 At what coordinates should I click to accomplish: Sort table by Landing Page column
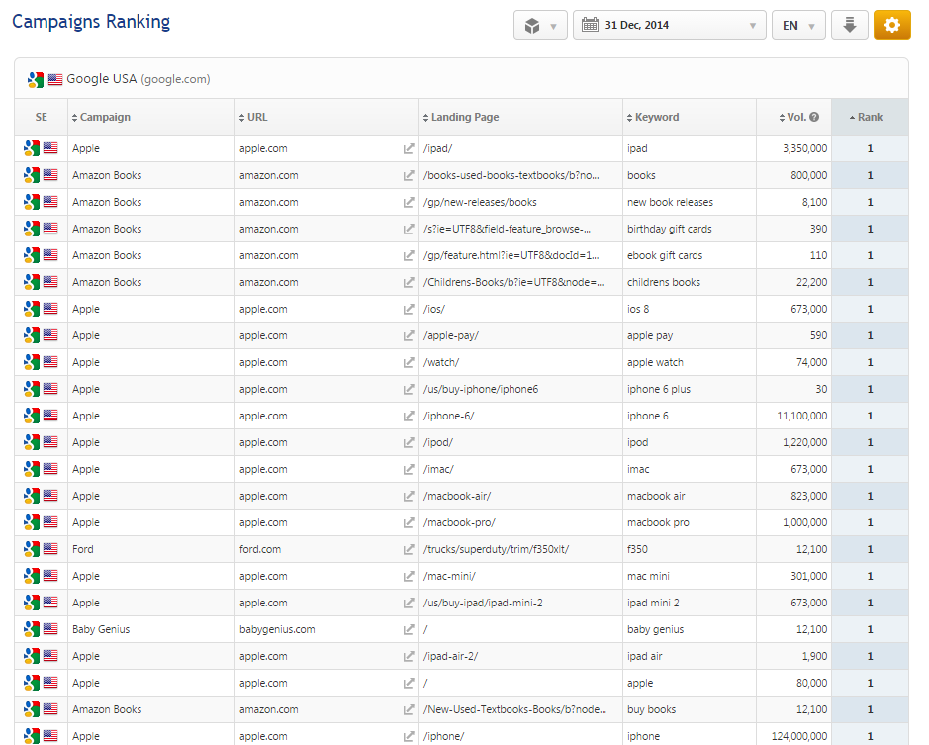[x=464, y=118]
